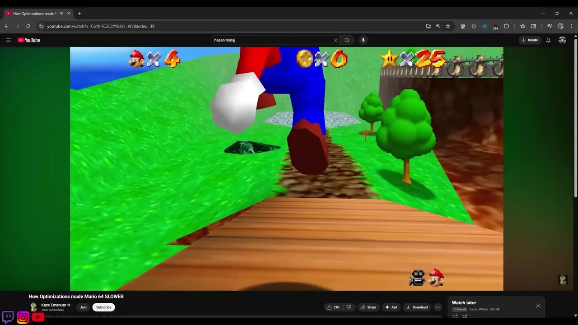Go to the YouTube home logo
This screenshot has height=325, width=578.
tap(29, 40)
